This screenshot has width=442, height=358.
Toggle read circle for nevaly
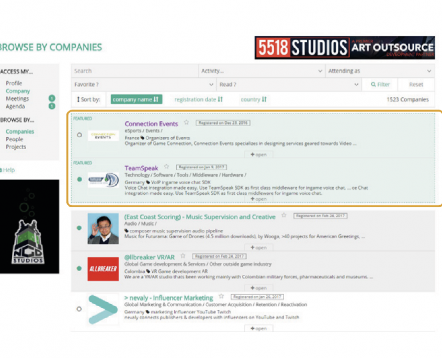[79, 309]
